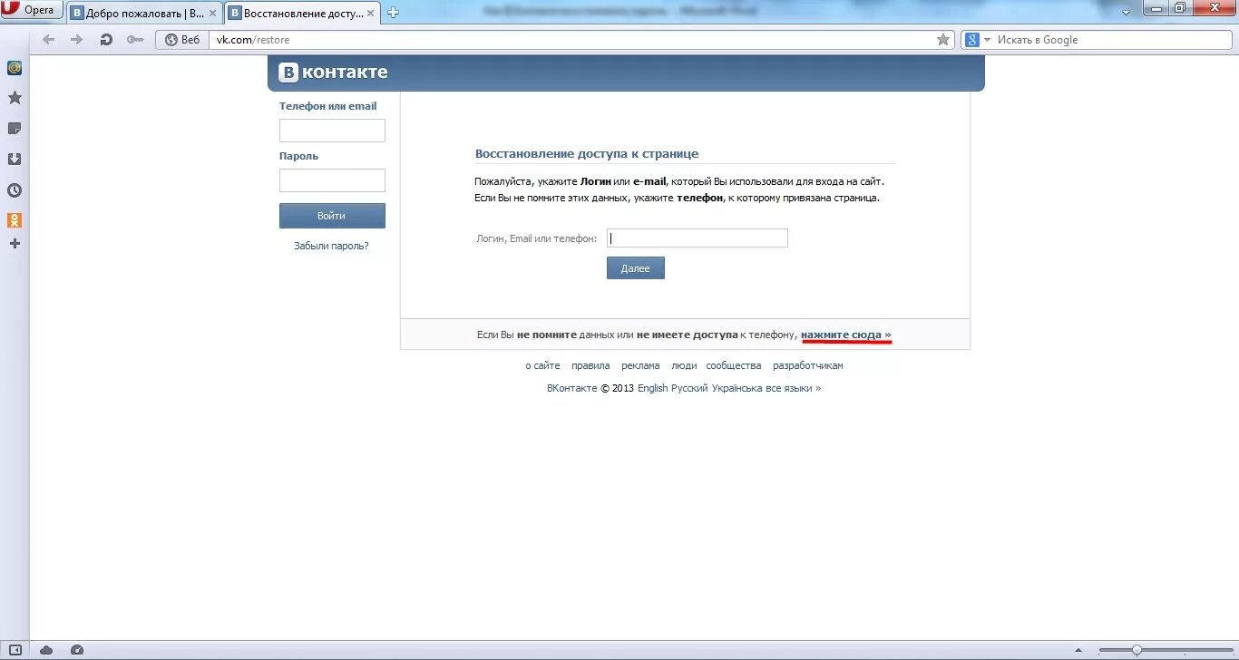Open the bookmarks star panel in sidebar
This screenshot has width=1239, height=660.
pos(15,98)
